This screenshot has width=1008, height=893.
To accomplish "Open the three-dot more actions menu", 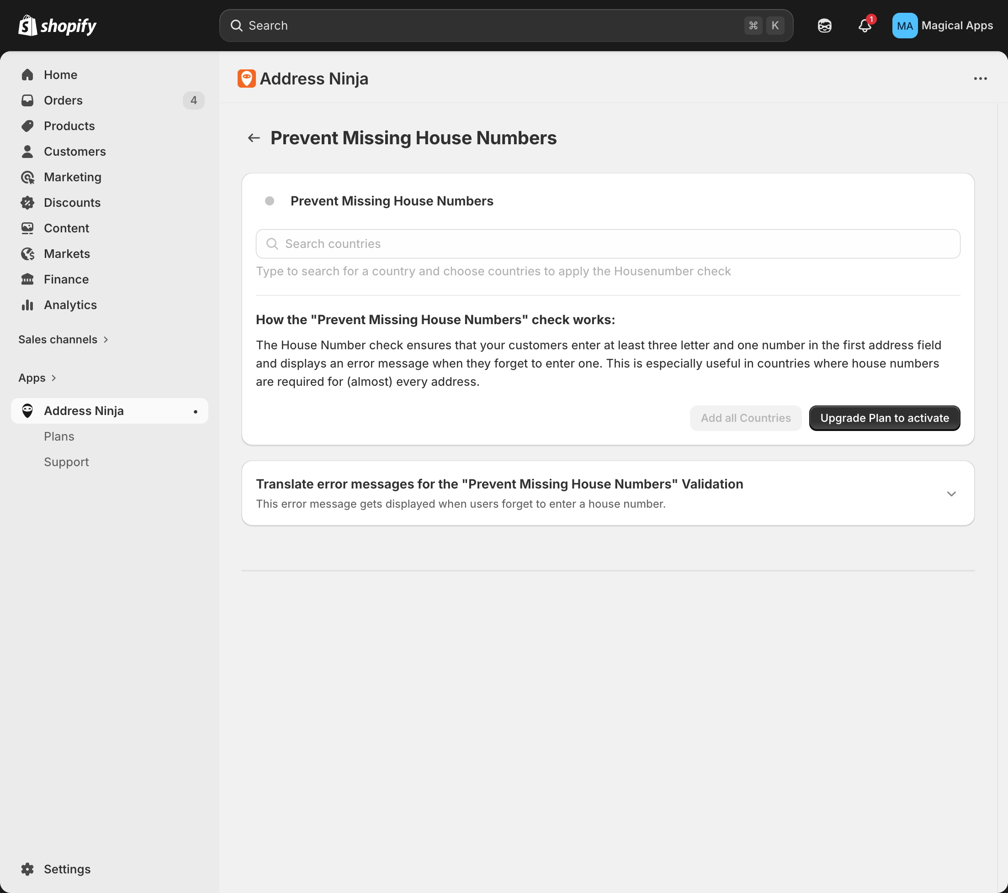I will tap(980, 79).
